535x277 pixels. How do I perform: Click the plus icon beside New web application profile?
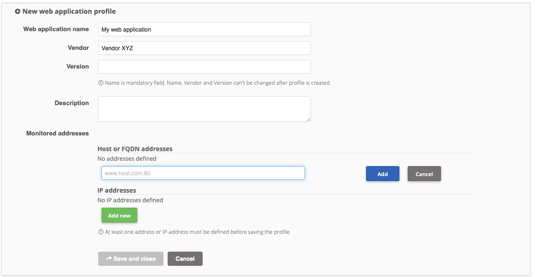tap(17, 12)
